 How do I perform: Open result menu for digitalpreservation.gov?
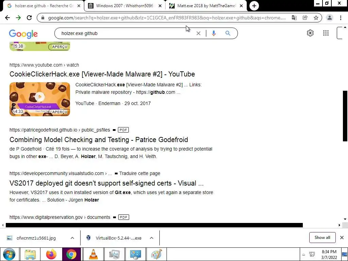[x=114, y=217]
